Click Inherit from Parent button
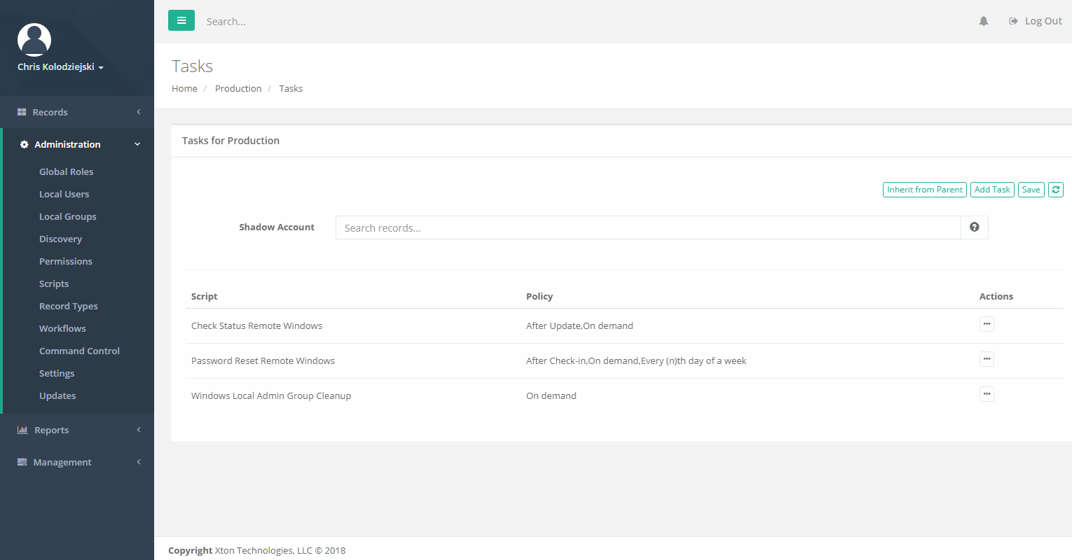The image size is (1072, 560). (924, 190)
